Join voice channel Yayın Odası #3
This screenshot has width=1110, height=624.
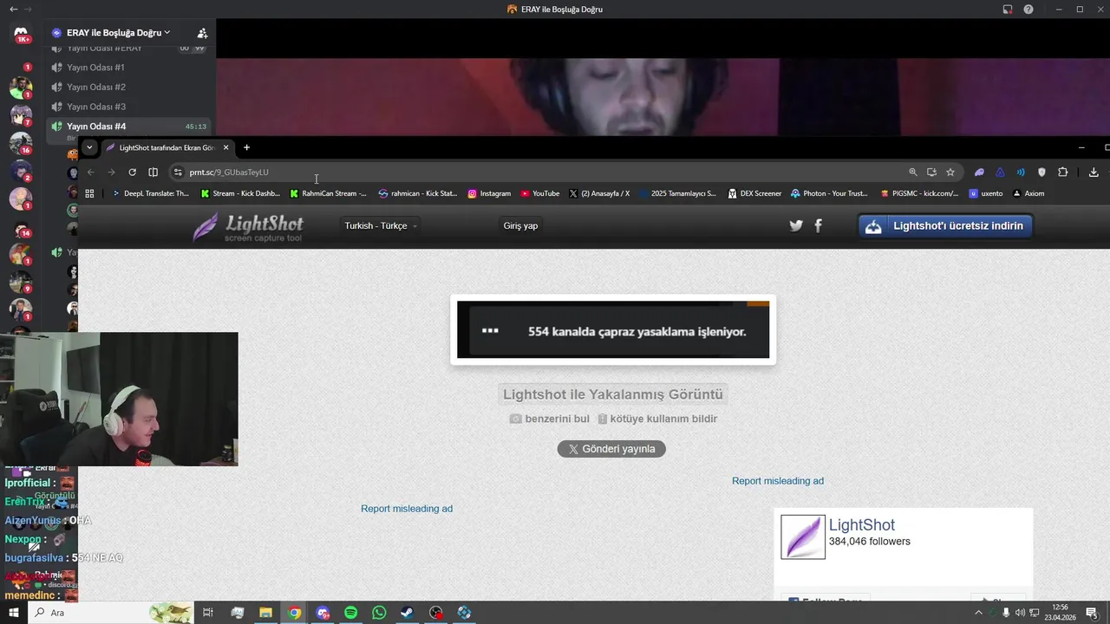coord(96,107)
